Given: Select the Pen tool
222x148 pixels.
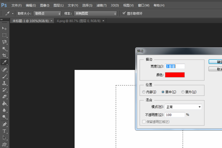Looking at the screenshot, I should [x=4, y=124].
